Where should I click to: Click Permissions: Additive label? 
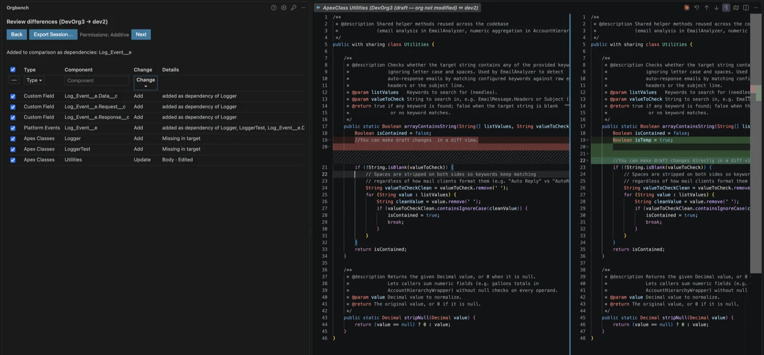pyautogui.click(x=104, y=35)
